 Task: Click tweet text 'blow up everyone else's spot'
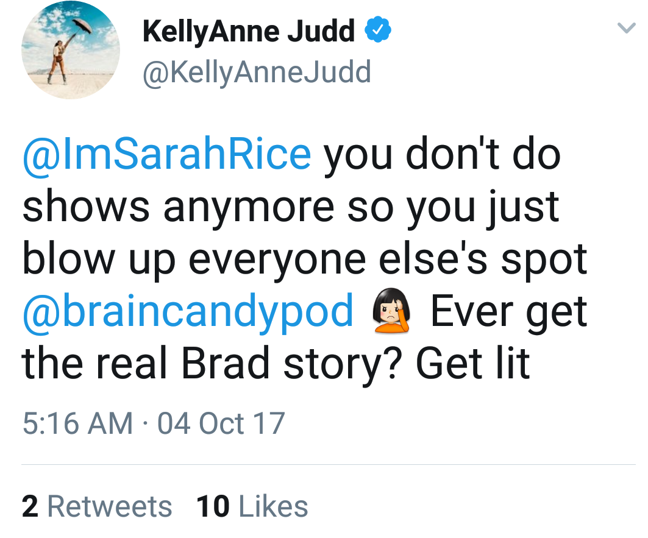tap(305, 260)
